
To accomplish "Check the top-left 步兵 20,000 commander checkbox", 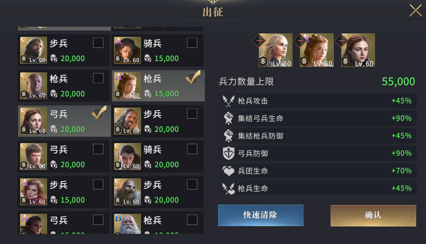I will [x=98, y=43].
